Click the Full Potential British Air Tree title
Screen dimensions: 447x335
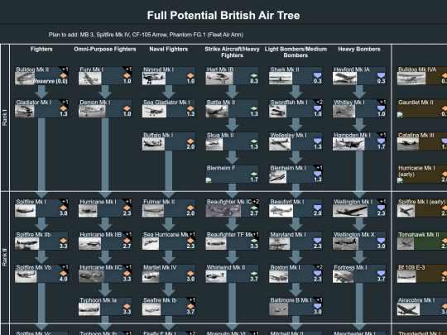(x=223, y=16)
